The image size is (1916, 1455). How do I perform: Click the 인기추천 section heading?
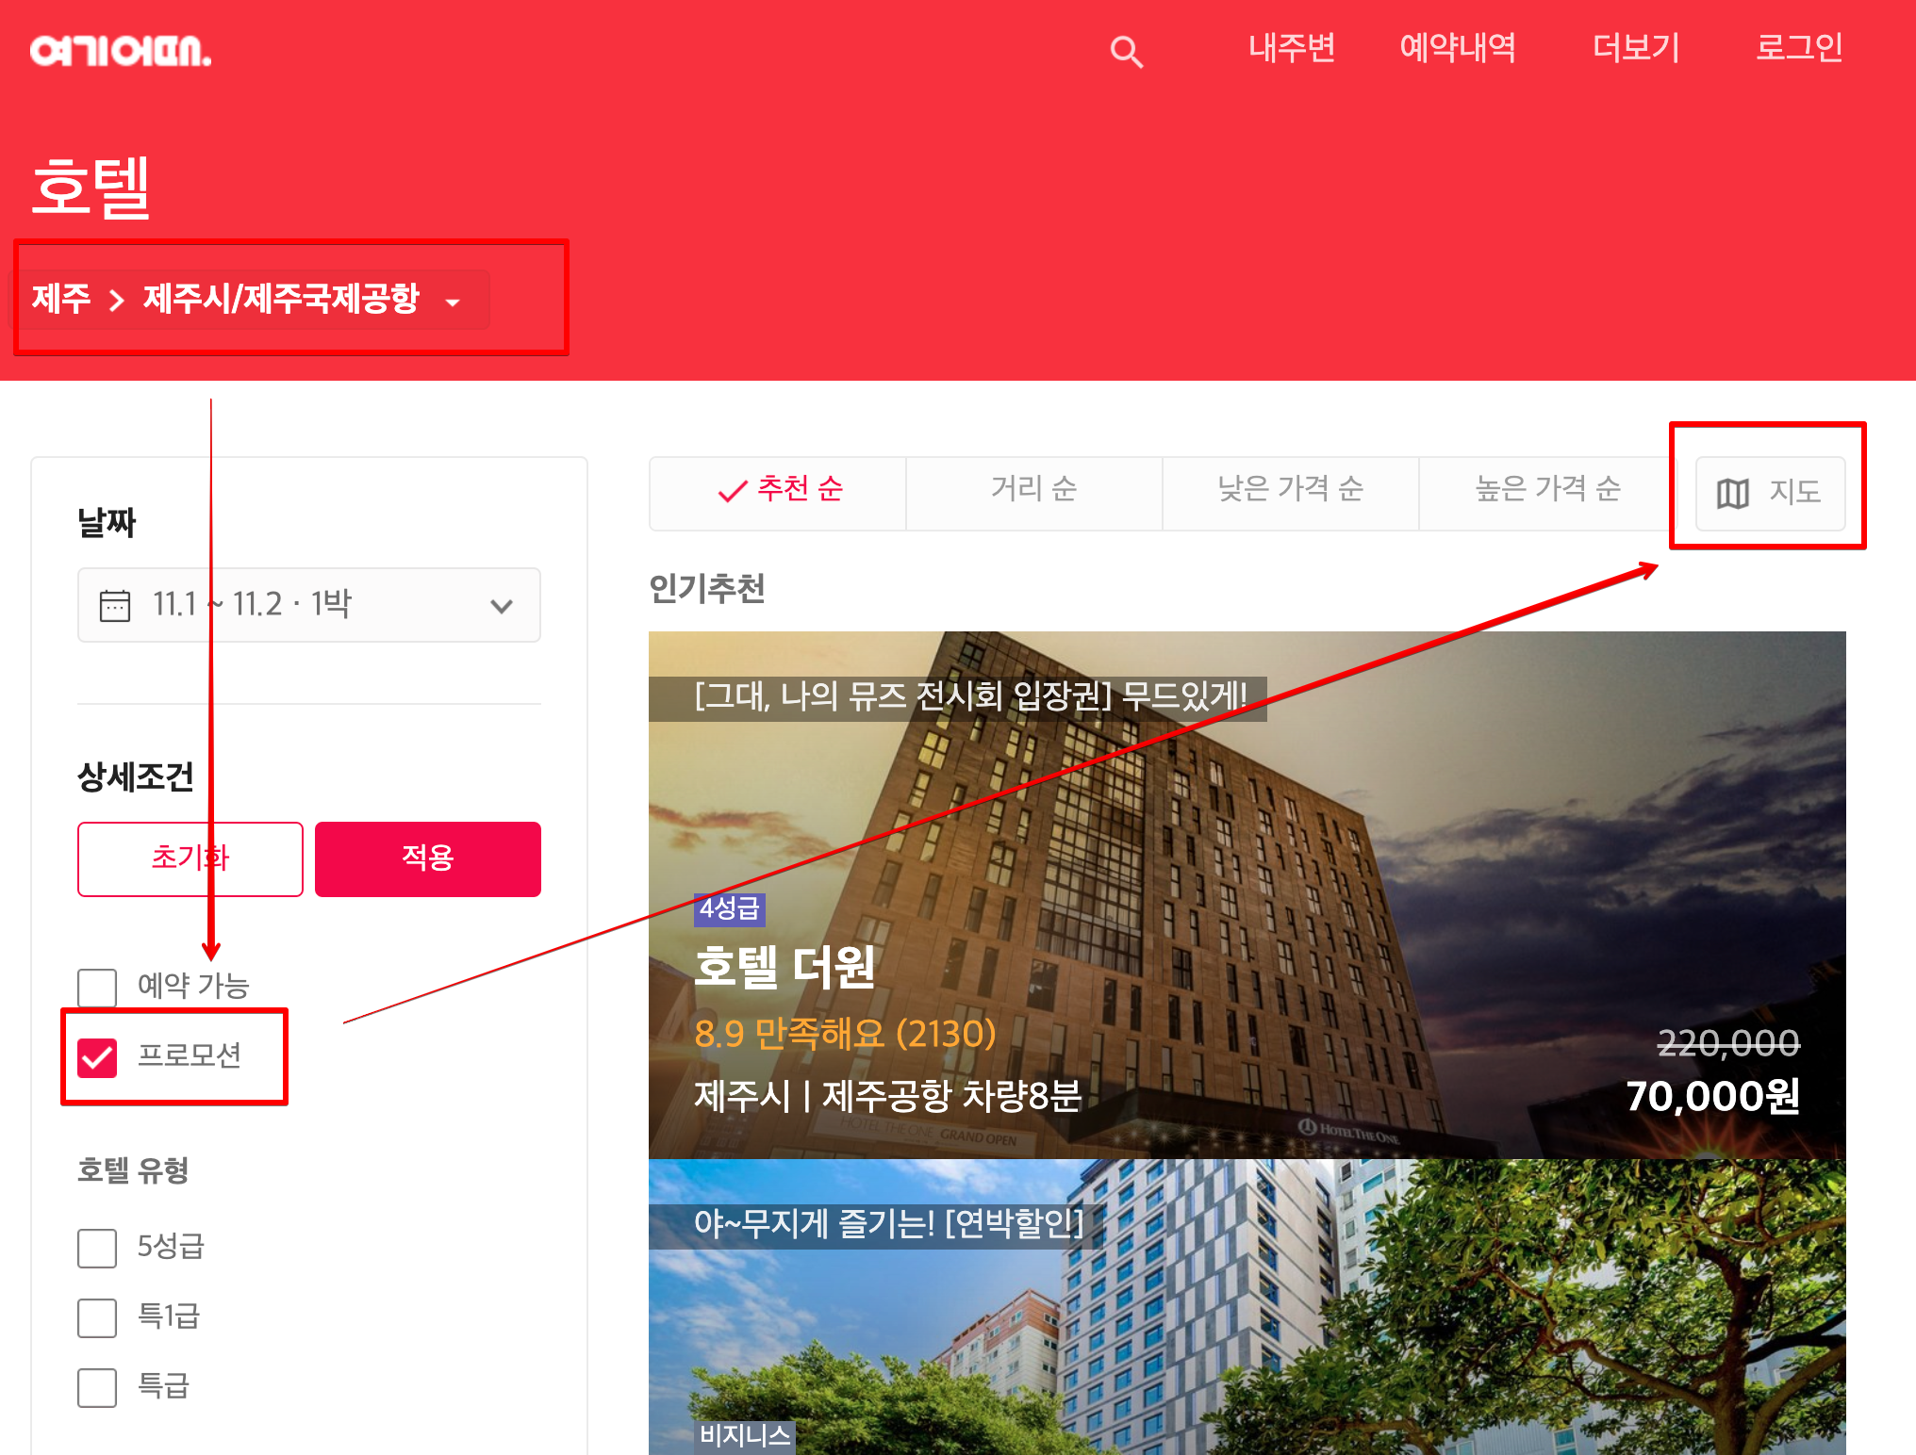(707, 589)
